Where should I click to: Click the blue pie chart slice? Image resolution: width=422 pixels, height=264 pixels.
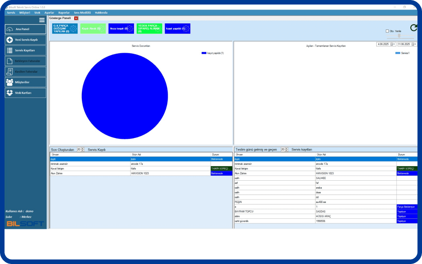click(125, 96)
